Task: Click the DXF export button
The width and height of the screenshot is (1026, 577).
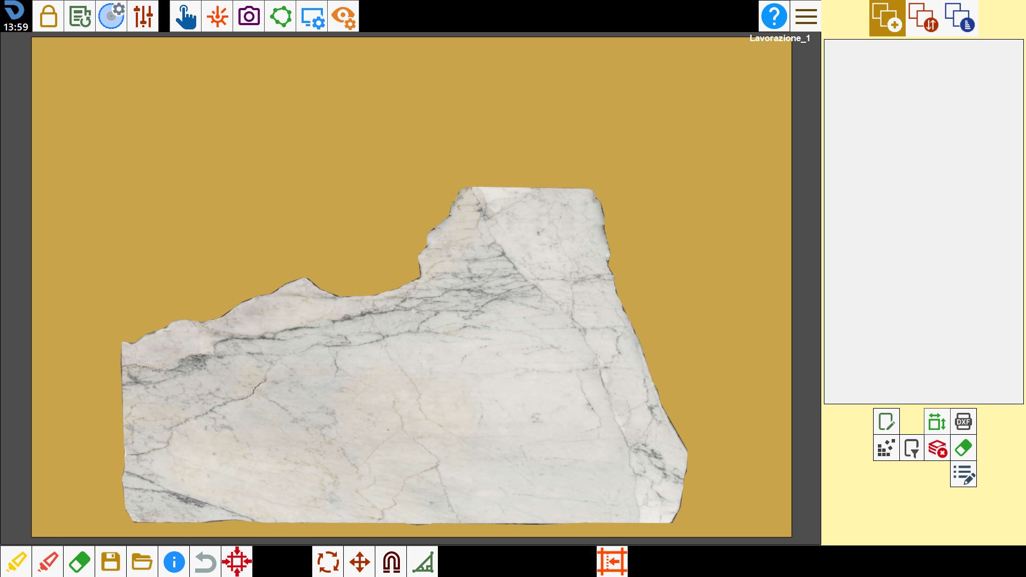Action: (963, 421)
